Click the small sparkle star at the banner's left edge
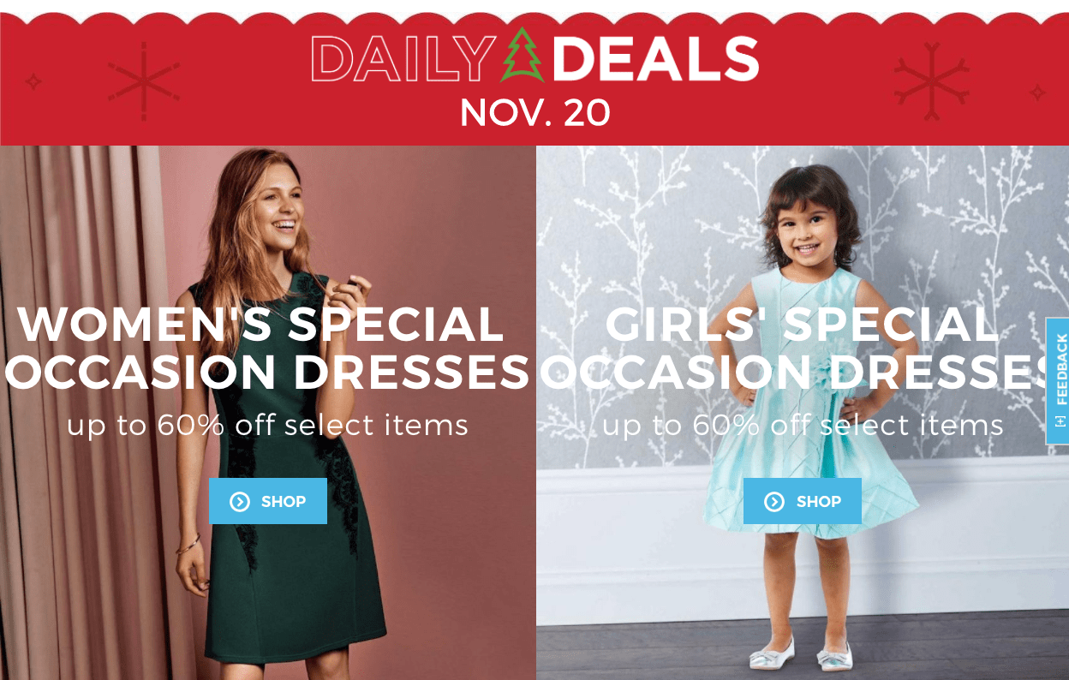 33,82
